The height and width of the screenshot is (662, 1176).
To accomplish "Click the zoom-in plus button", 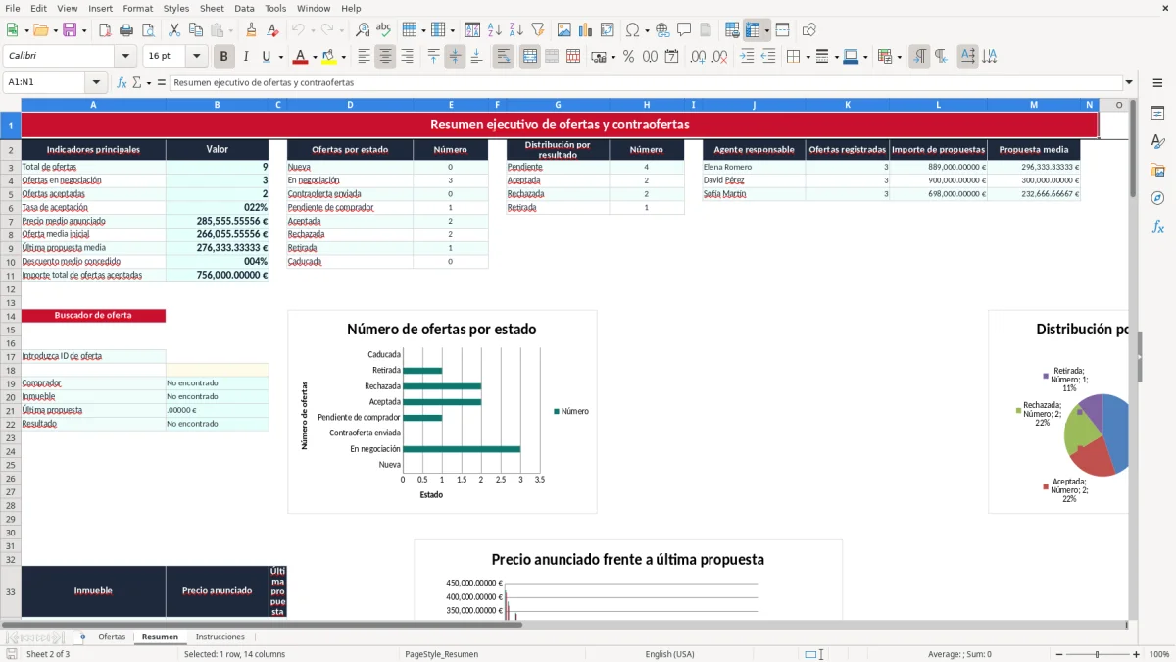I will (1136, 654).
